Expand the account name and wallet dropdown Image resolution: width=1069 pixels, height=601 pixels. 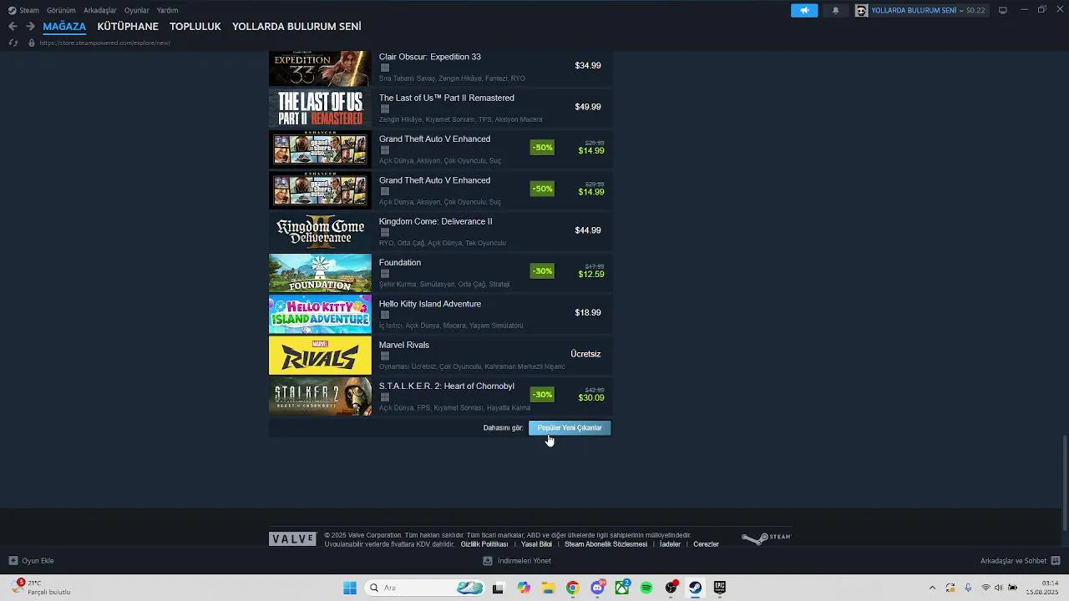[x=929, y=10]
